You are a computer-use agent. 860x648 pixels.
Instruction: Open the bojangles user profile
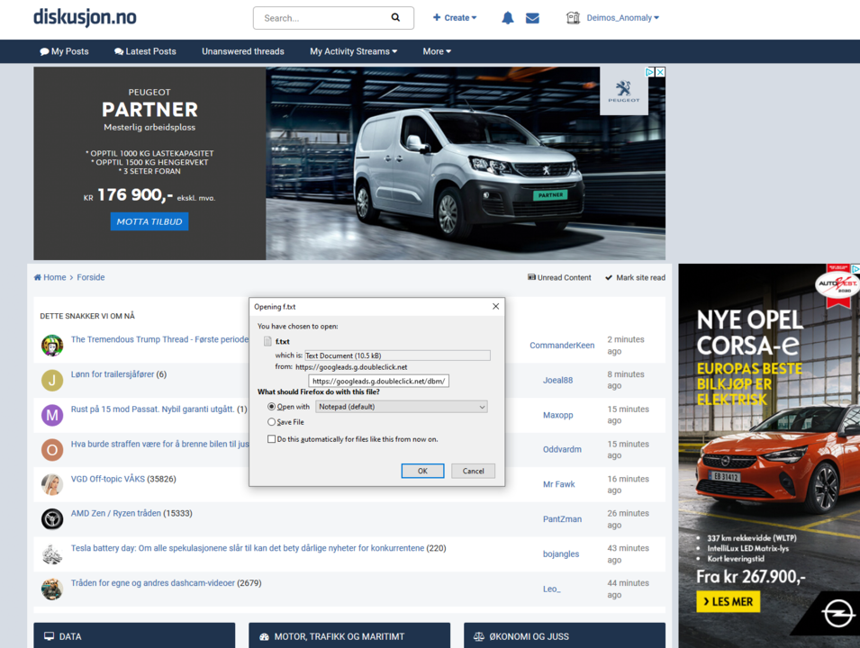(560, 554)
